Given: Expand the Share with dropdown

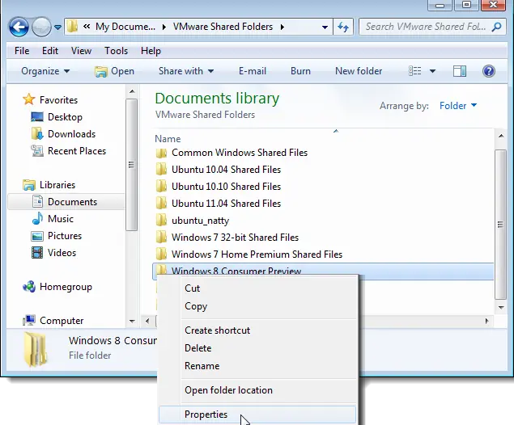Looking at the screenshot, I should click(x=186, y=71).
